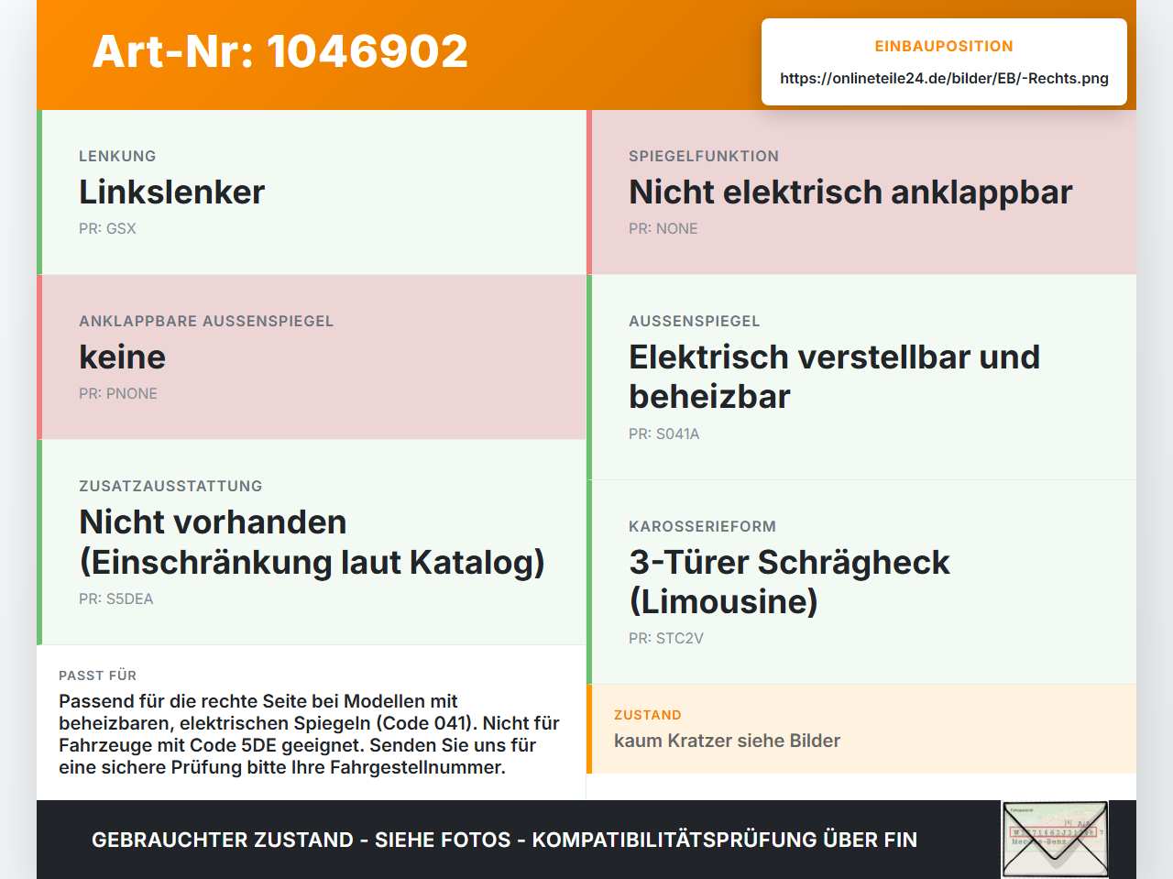Click the EINBAUPOSITION label
Viewport: 1173px width, 879px height.
pos(944,47)
